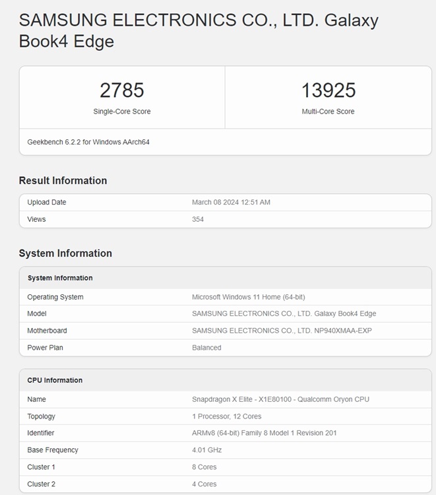Click the 'Operating System' label
This screenshot has width=436, height=495.
pyautogui.click(x=55, y=297)
